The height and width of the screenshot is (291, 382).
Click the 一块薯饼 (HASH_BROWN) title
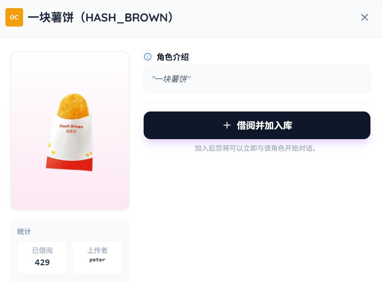[x=101, y=18]
